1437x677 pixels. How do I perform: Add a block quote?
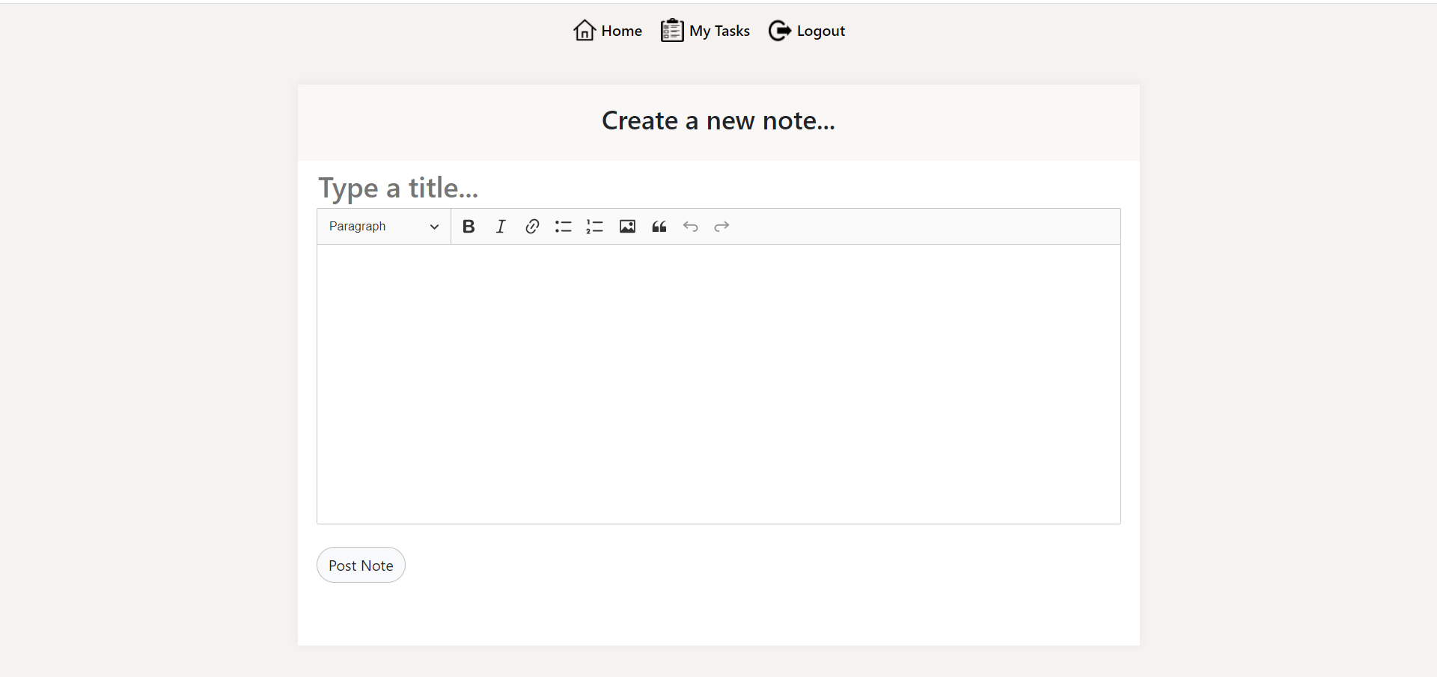[x=659, y=227]
